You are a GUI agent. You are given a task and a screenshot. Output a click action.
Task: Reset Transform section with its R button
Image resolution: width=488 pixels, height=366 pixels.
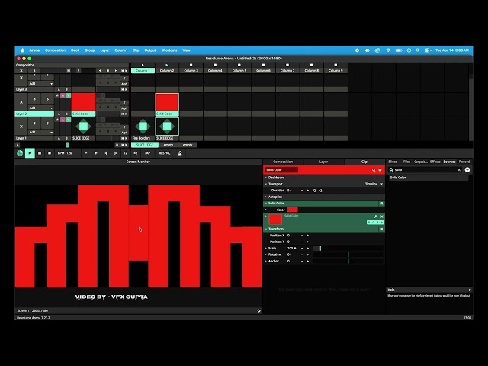381,229
